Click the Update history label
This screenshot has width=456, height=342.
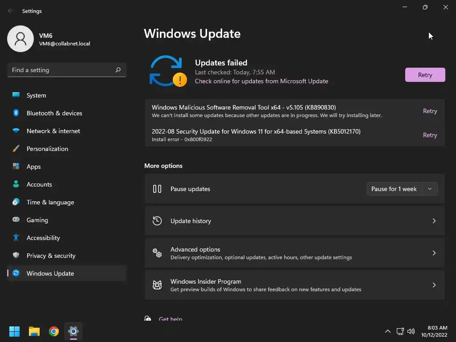(191, 221)
